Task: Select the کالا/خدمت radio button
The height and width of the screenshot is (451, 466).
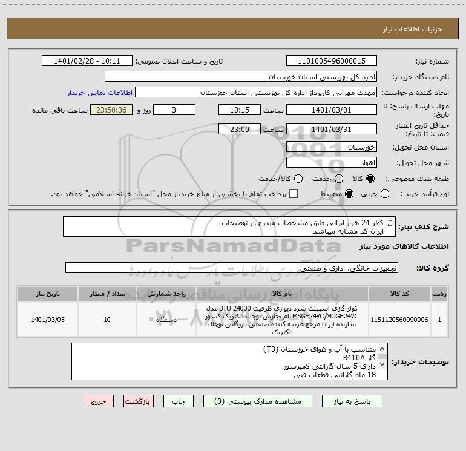Action: [x=298, y=179]
